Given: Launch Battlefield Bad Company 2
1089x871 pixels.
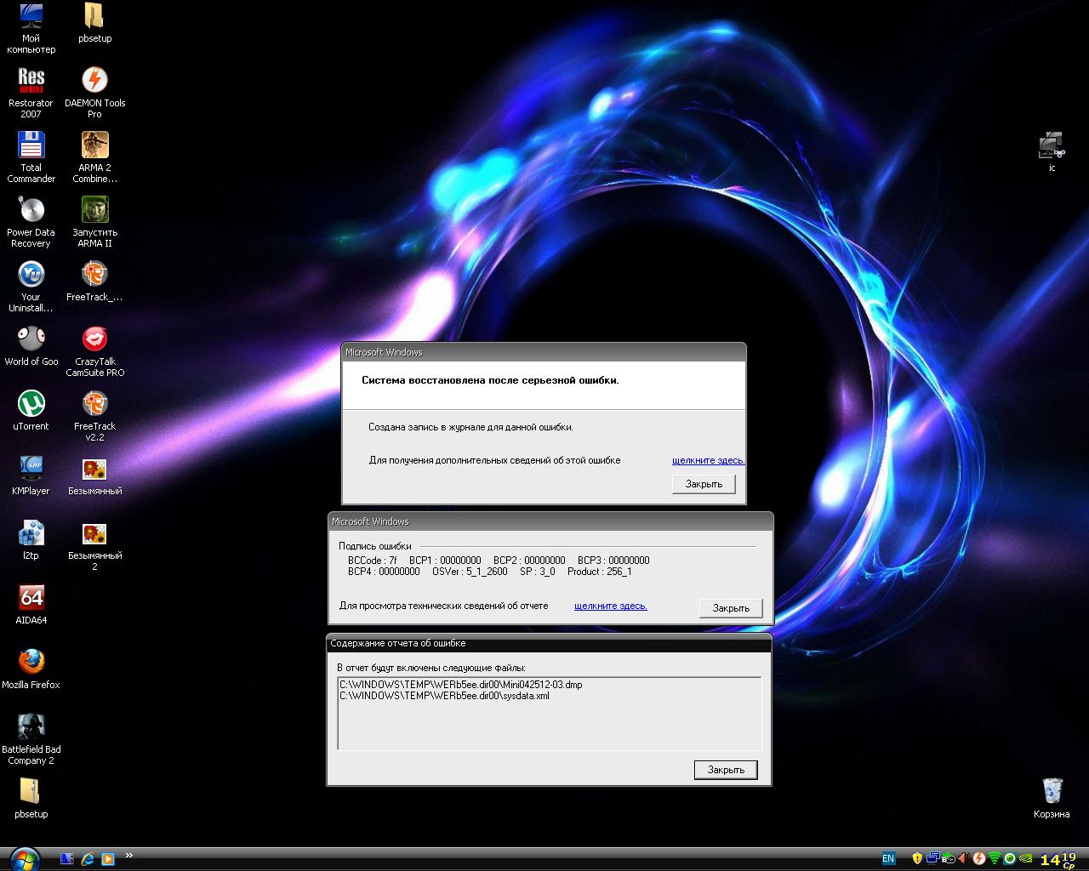Looking at the screenshot, I should (31, 739).
